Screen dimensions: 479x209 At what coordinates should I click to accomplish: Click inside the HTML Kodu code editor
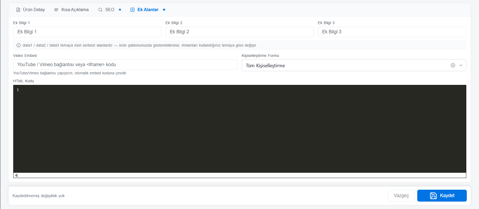240,129
